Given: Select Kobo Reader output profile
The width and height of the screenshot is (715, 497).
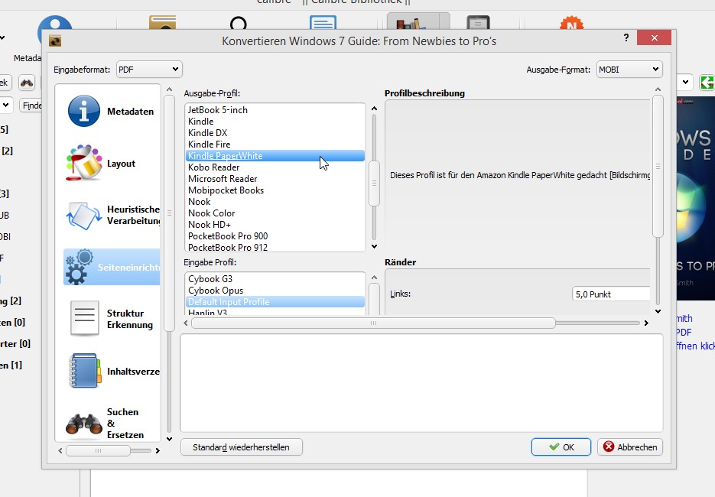Looking at the screenshot, I should pos(275,167).
